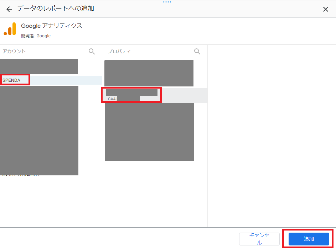The height and width of the screenshot is (249, 336).
Task: Close the add data dialog
Action: click(x=325, y=9)
